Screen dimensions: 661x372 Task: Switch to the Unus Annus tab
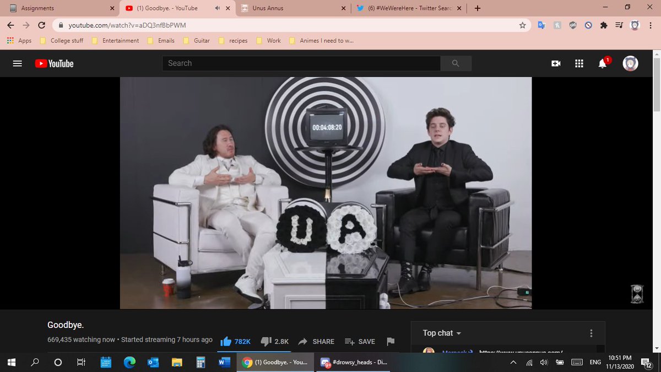pos(286,8)
